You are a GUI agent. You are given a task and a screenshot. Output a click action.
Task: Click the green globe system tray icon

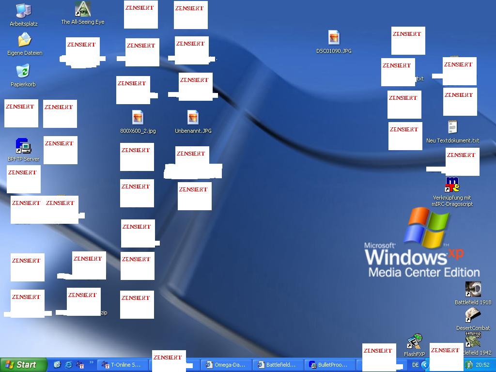coord(469,365)
